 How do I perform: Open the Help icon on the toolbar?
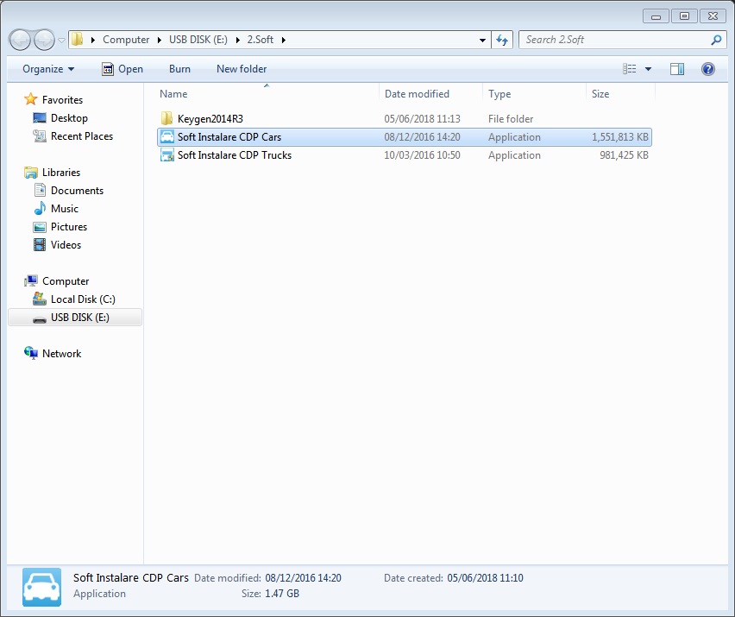[708, 69]
